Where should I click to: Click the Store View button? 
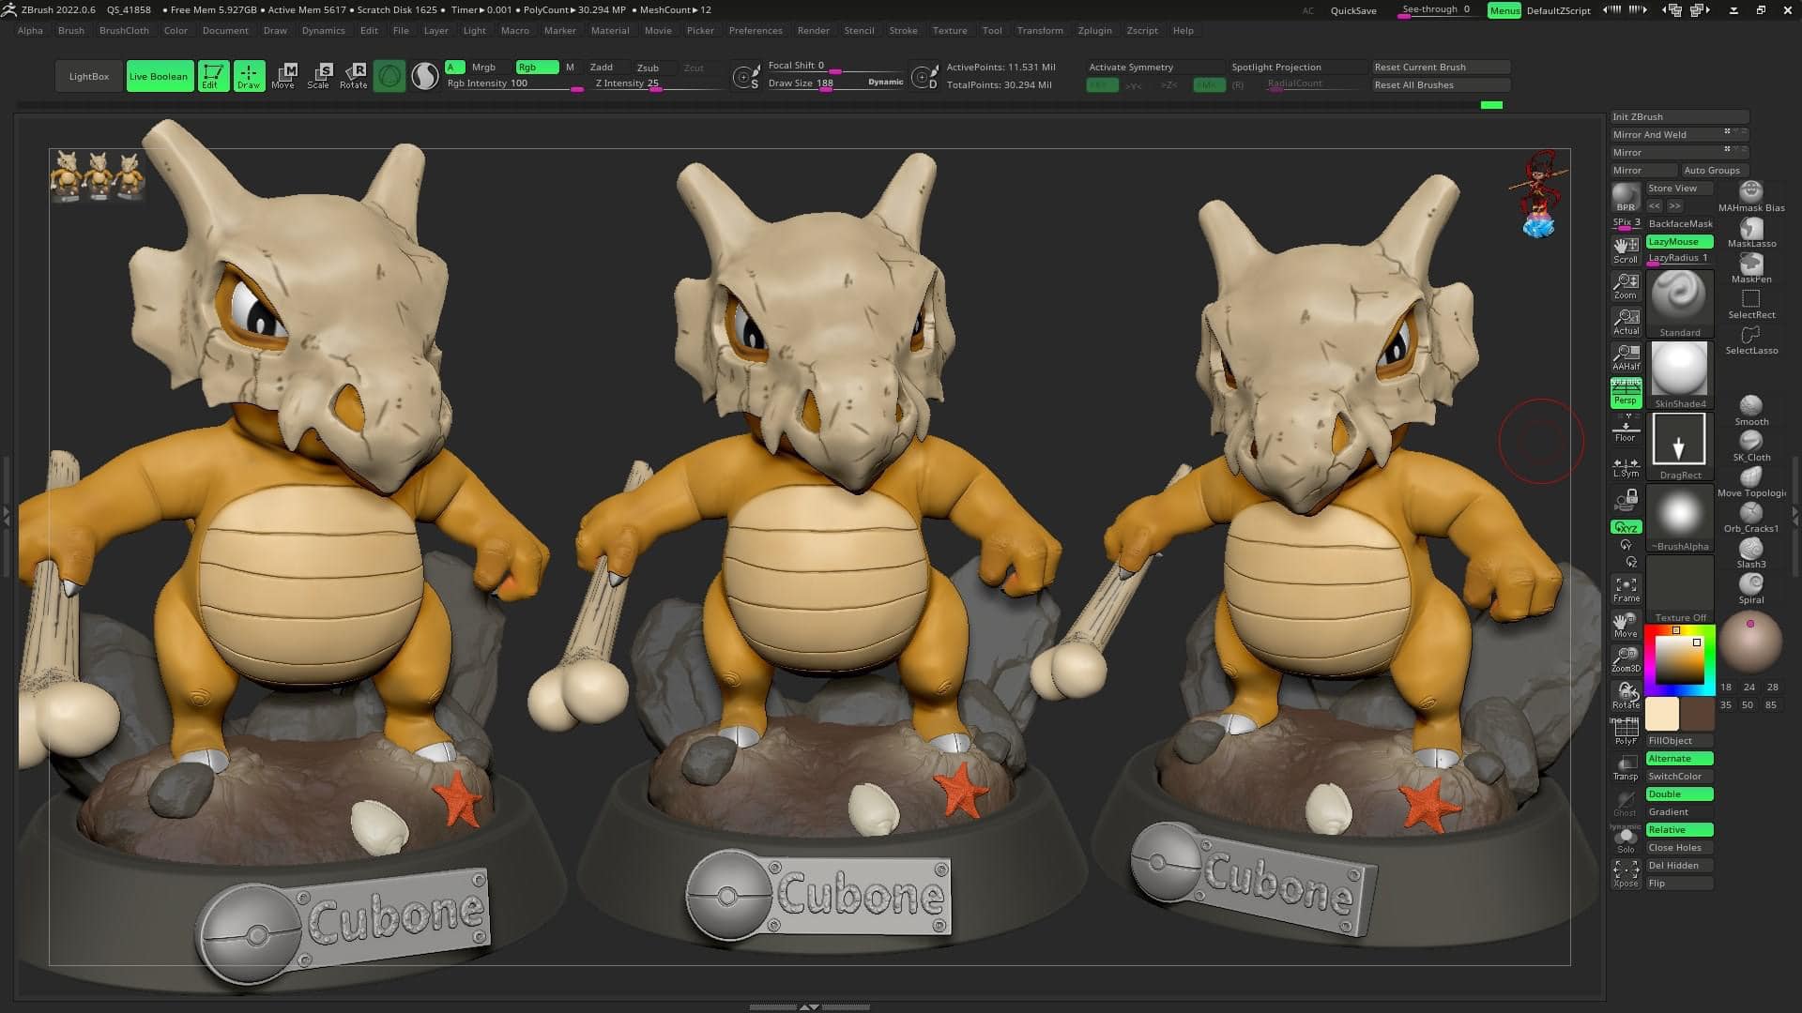[x=1680, y=188]
